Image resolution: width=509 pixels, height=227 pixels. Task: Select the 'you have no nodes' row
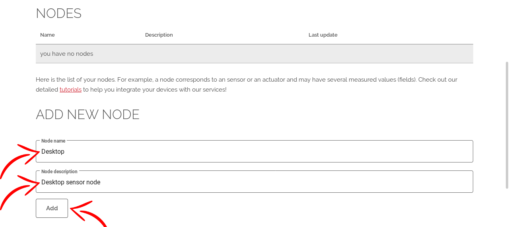pos(254,54)
